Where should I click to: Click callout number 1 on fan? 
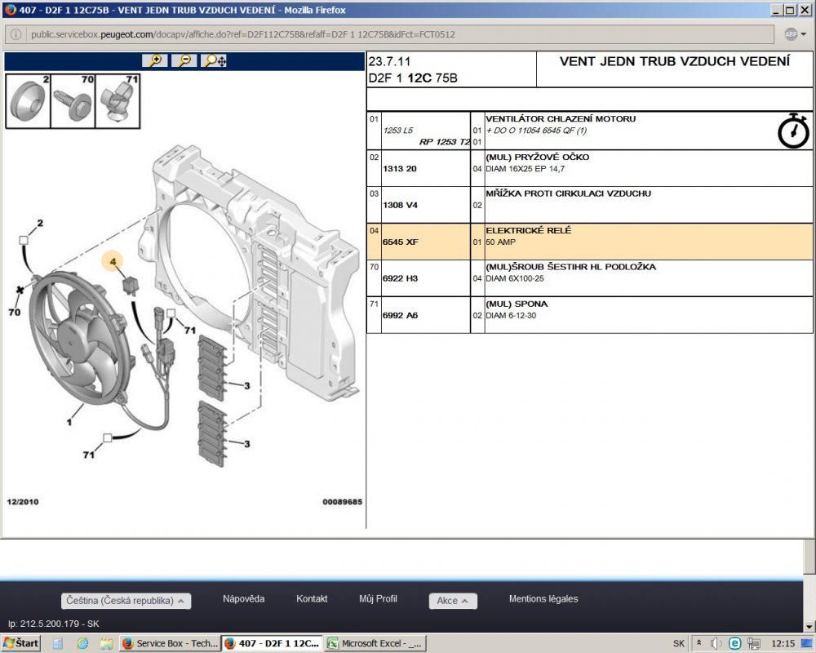pos(69,422)
